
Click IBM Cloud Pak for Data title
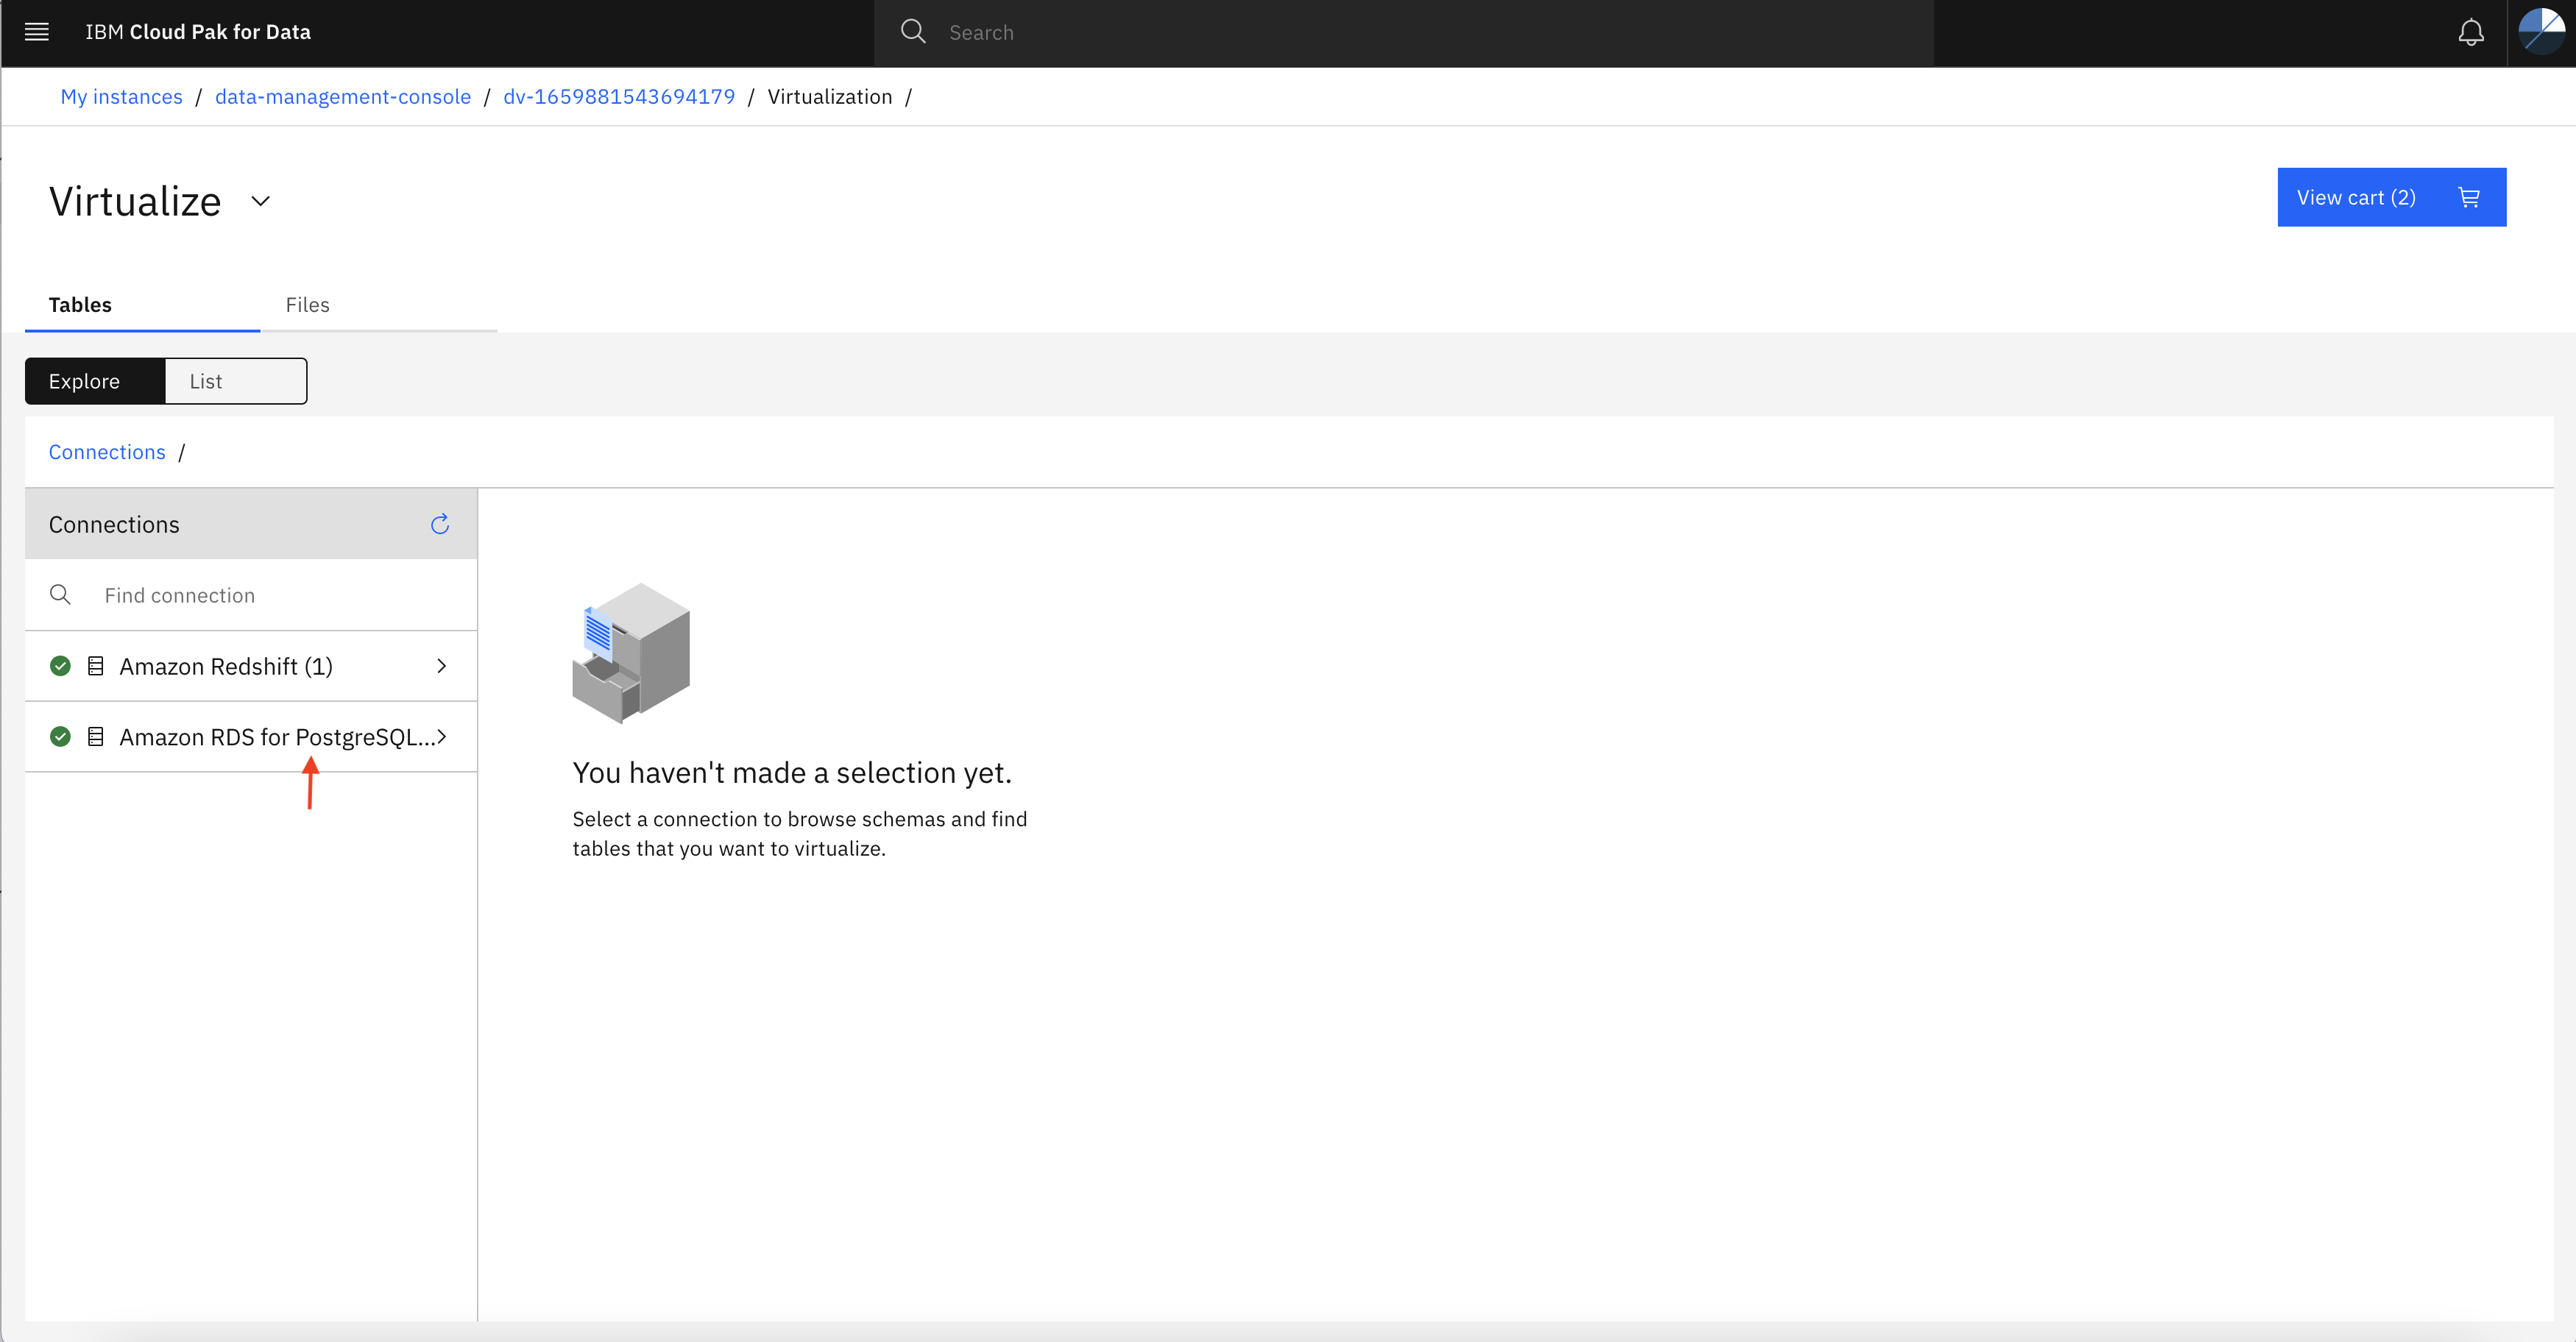coord(198,32)
